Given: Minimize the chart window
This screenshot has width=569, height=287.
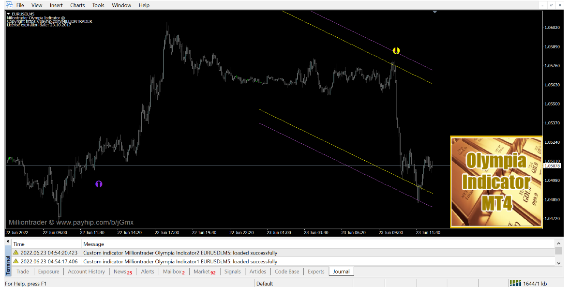Looking at the screenshot, I should [542, 5].
